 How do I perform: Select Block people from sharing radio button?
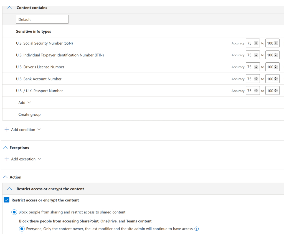point(14,212)
